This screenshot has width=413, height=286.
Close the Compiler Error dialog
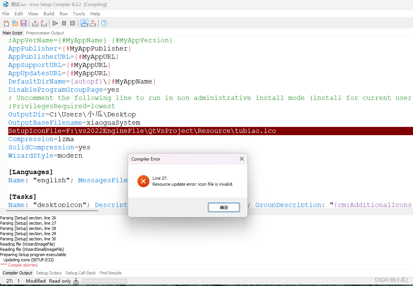pyautogui.click(x=242, y=159)
